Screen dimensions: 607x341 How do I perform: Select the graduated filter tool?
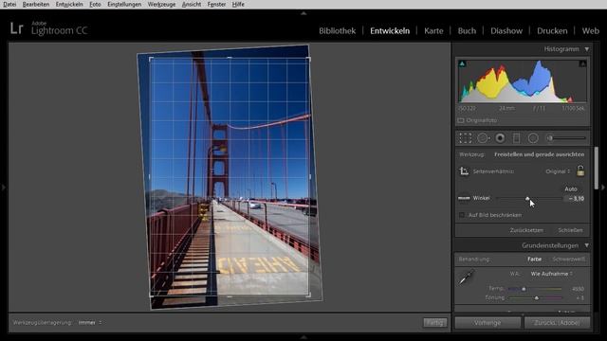[516, 138]
